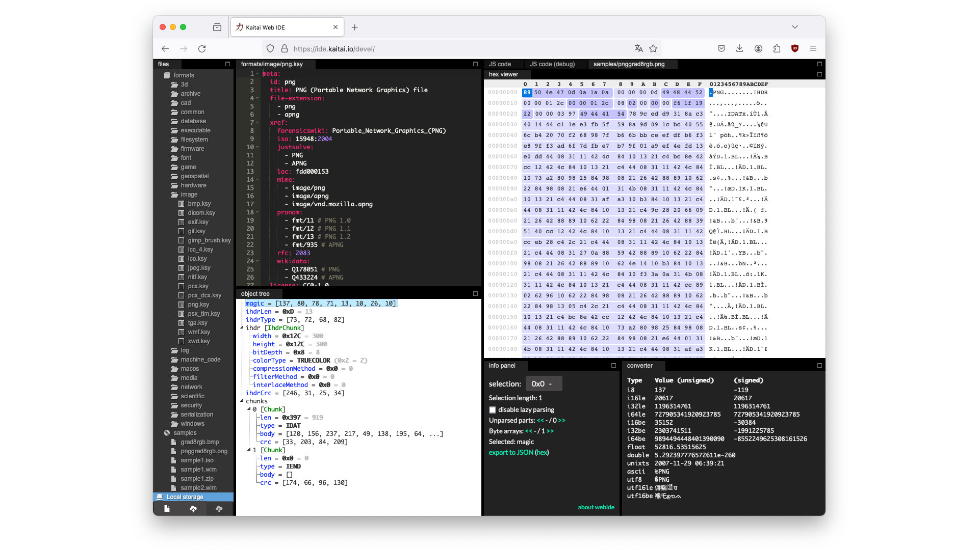Click the download cloud icon
Screen dimensions: 979x550
click(x=219, y=509)
